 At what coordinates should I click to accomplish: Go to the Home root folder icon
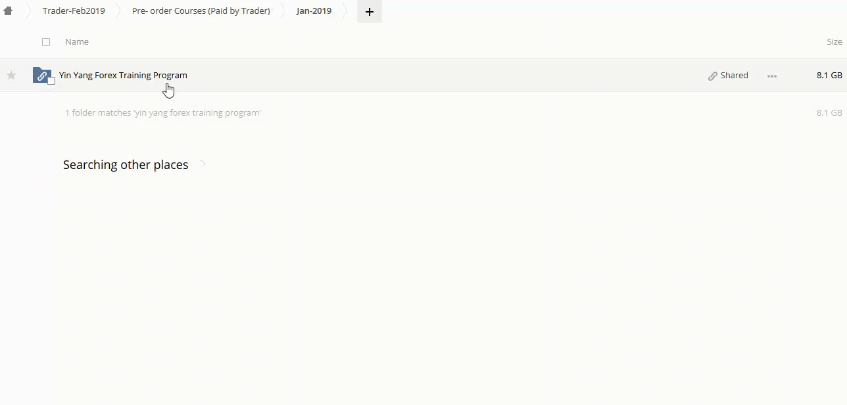click(x=8, y=11)
